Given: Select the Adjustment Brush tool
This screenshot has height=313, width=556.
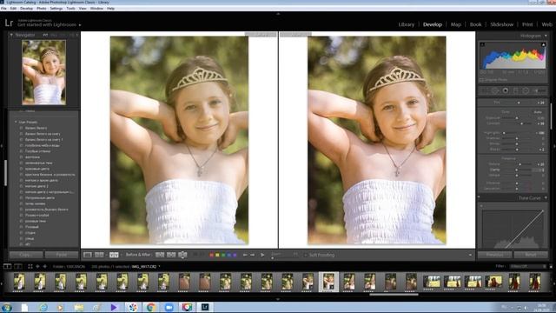Looking at the screenshot, I should [539, 90].
